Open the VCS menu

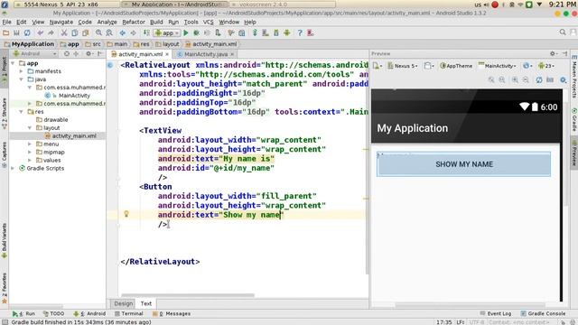(x=209, y=22)
